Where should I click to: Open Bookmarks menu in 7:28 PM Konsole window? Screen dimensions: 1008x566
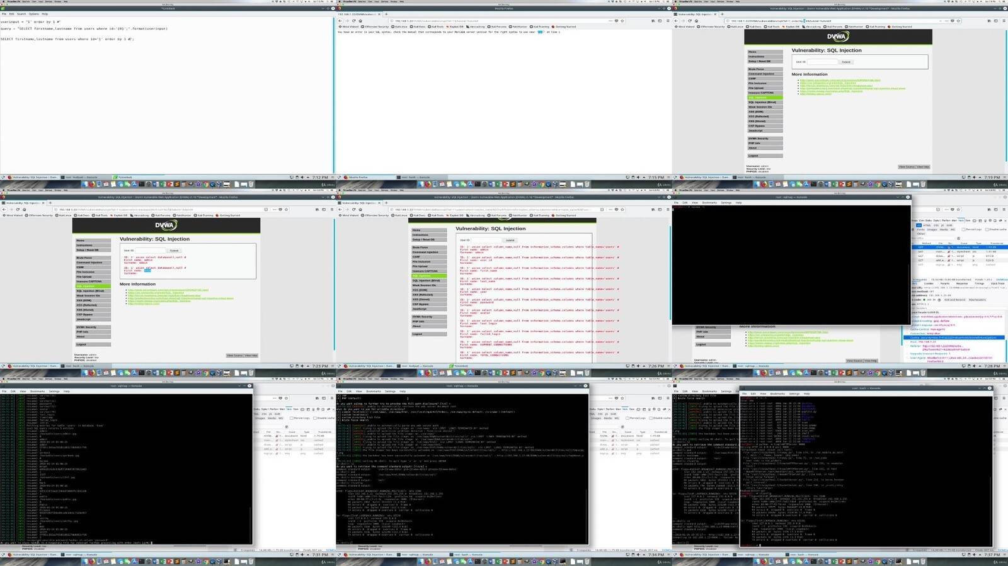[709, 203]
